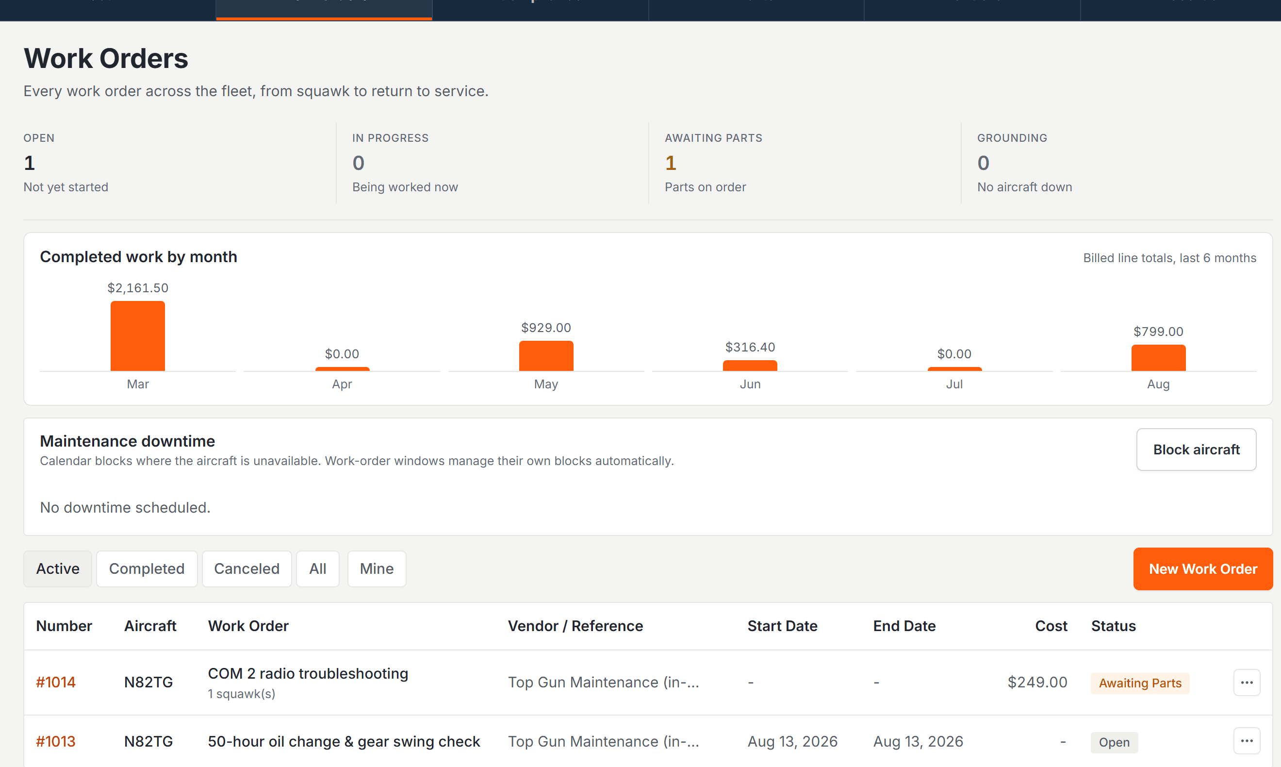Click the Block aircraft button
The width and height of the screenshot is (1281, 767).
point(1196,449)
